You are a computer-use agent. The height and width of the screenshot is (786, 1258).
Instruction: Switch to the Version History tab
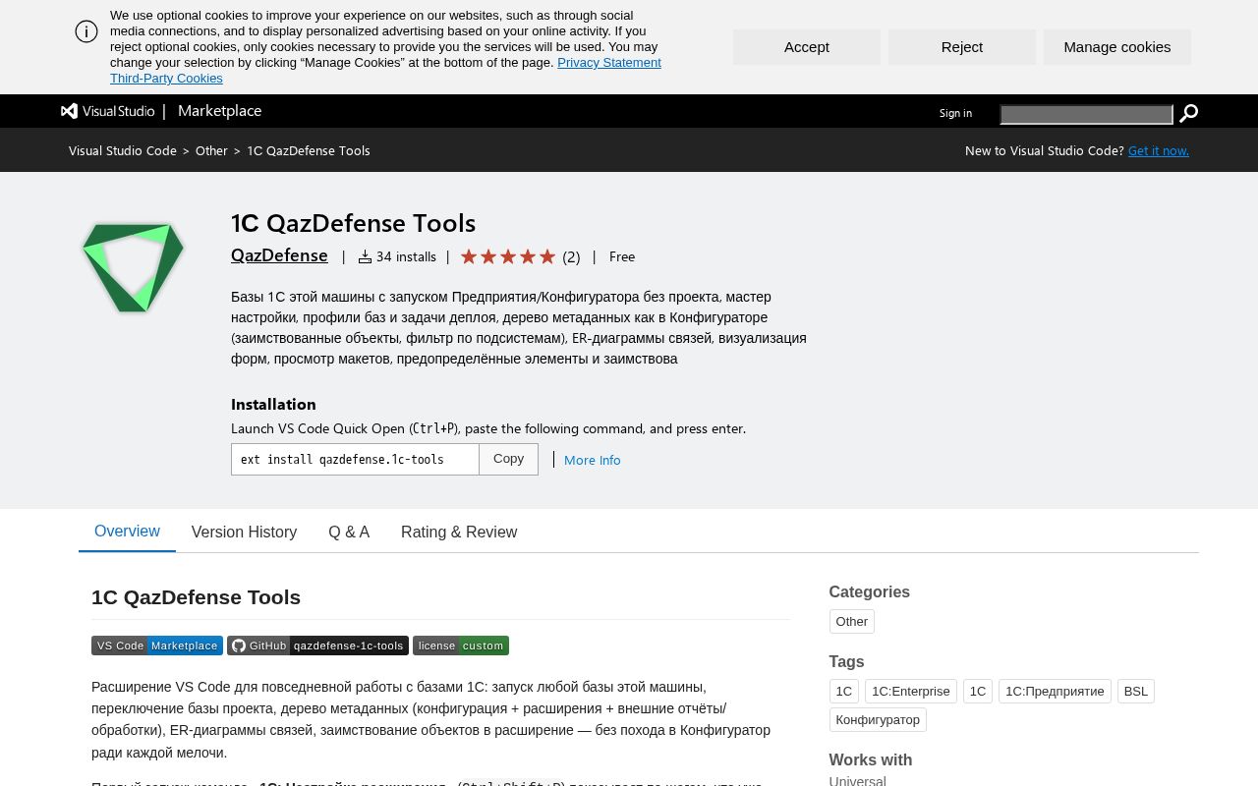[244, 532]
